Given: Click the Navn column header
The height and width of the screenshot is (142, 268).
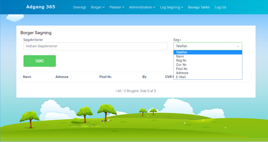Looking at the screenshot, I should [x=27, y=77].
